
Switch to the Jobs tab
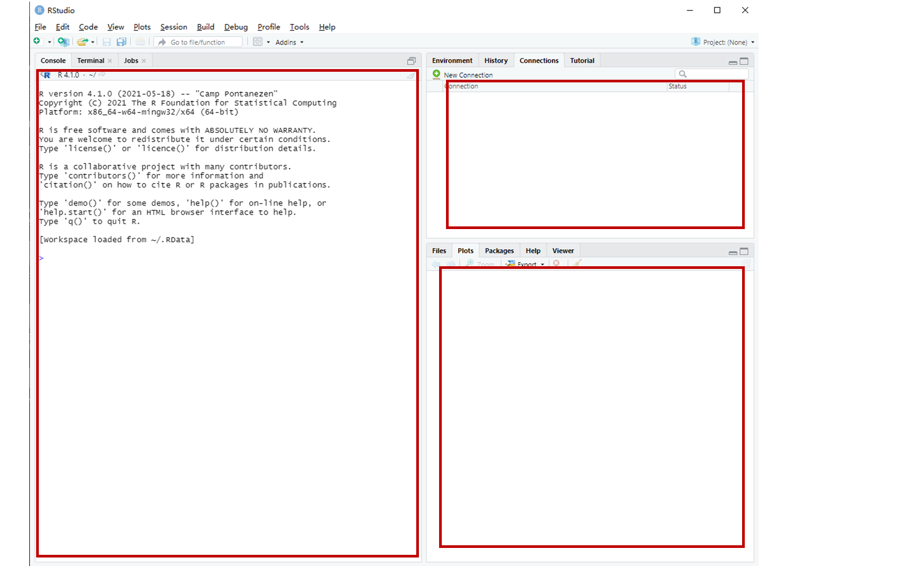point(131,61)
